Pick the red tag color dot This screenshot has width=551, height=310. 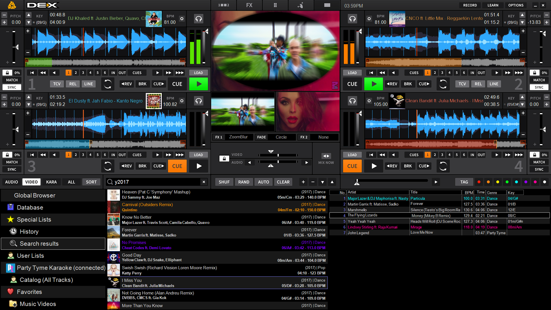pos(479,182)
